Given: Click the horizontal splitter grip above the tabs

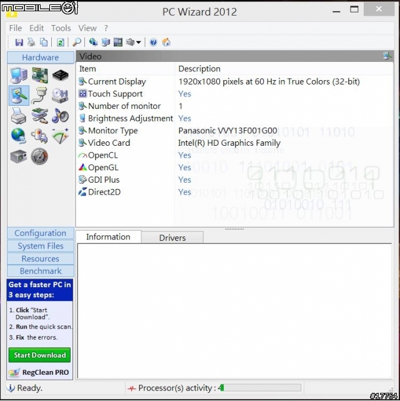Looking at the screenshot, I should click(234, 229).
